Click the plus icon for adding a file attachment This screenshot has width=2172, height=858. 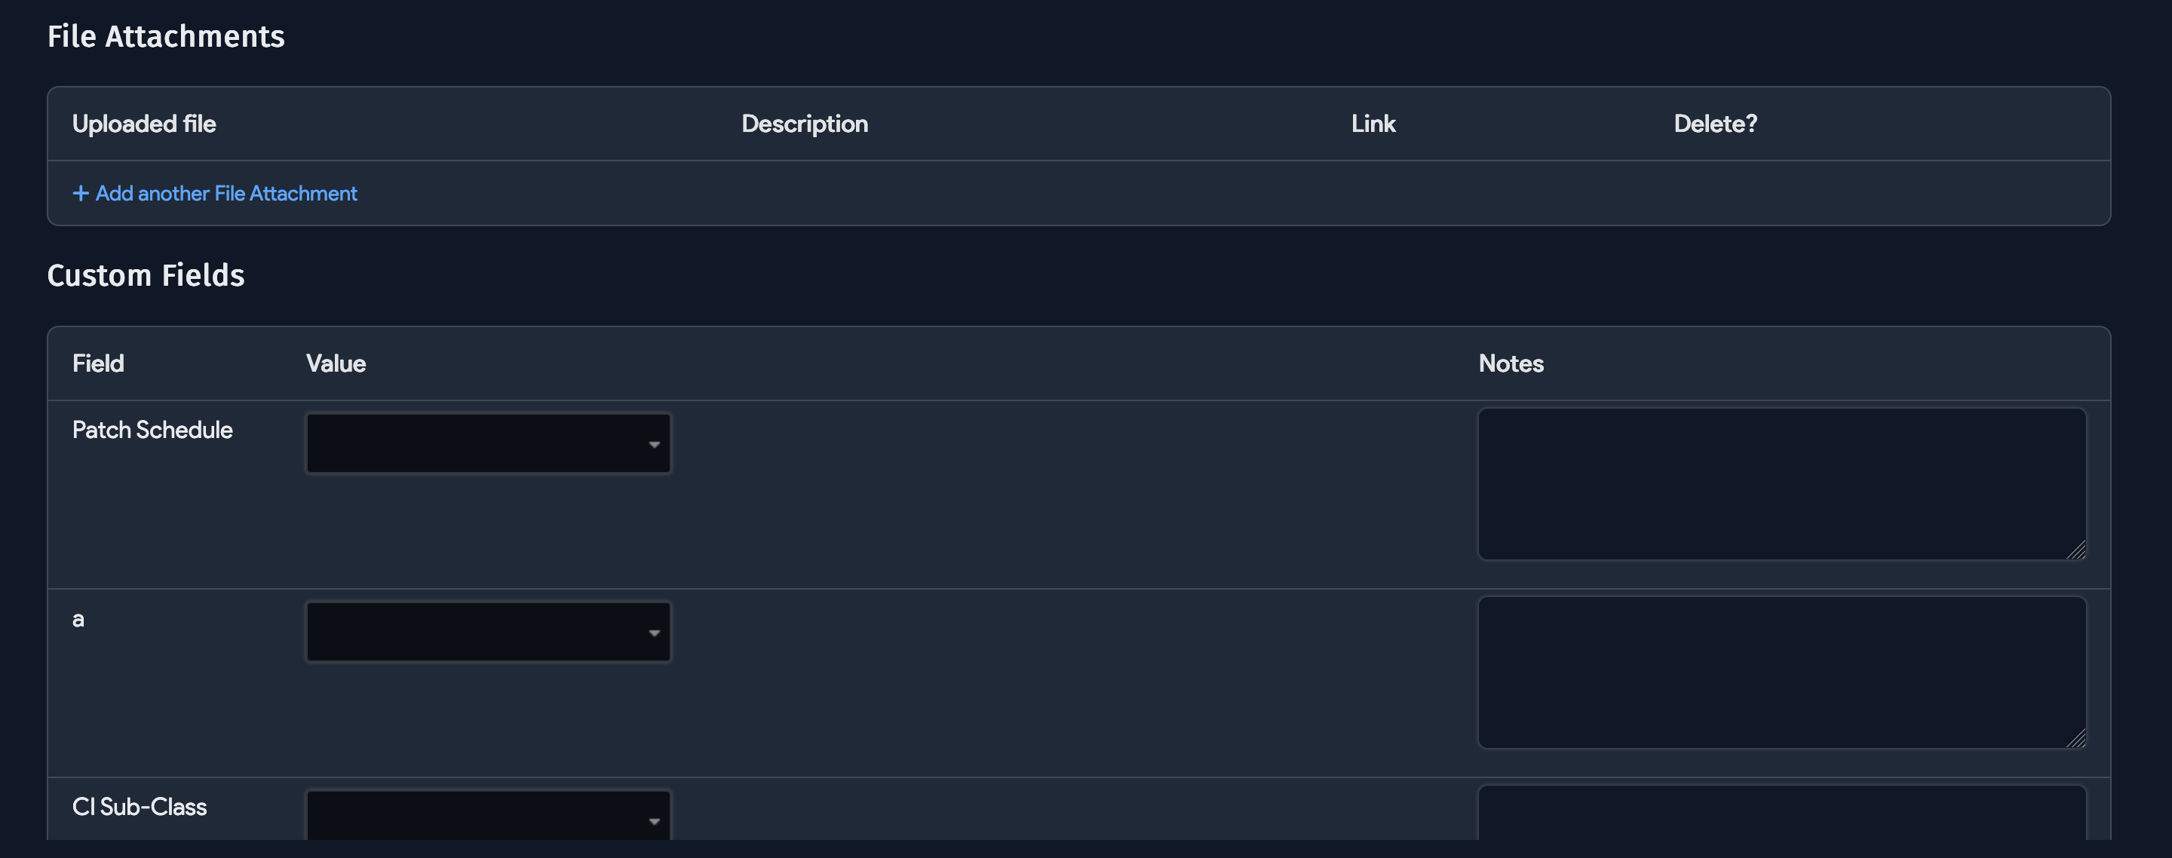(80, 194)
